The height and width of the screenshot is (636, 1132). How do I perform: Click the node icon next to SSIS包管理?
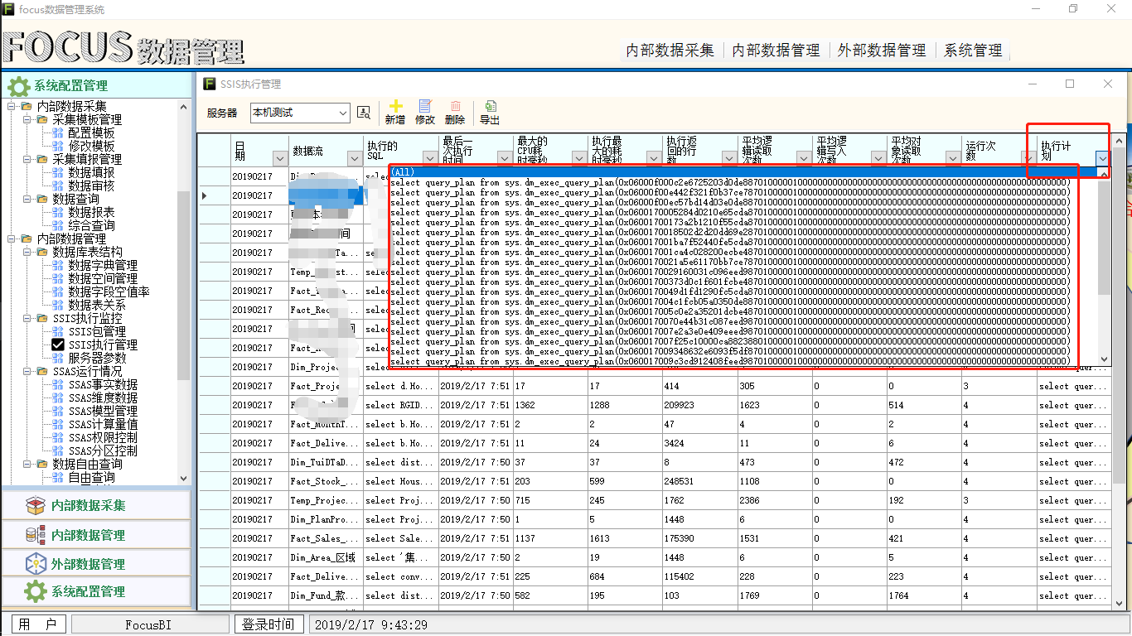coord(58,331)
